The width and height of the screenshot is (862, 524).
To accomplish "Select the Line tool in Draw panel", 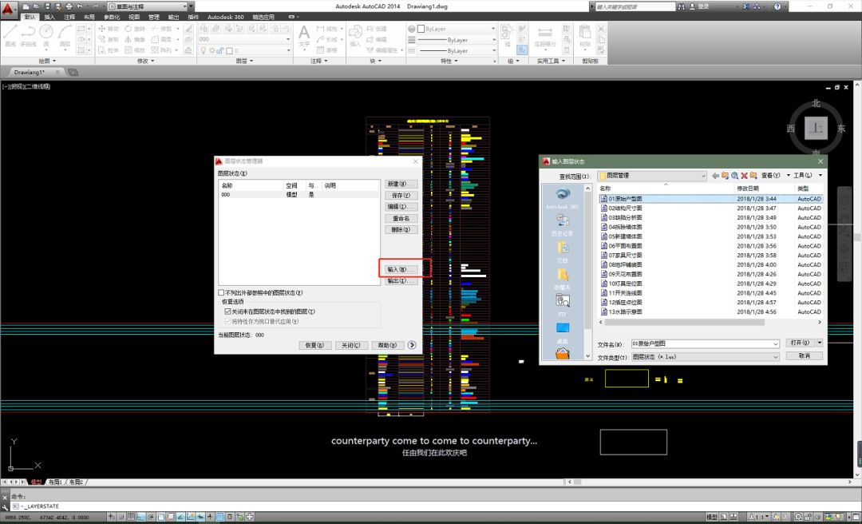I will click(10, 34).
